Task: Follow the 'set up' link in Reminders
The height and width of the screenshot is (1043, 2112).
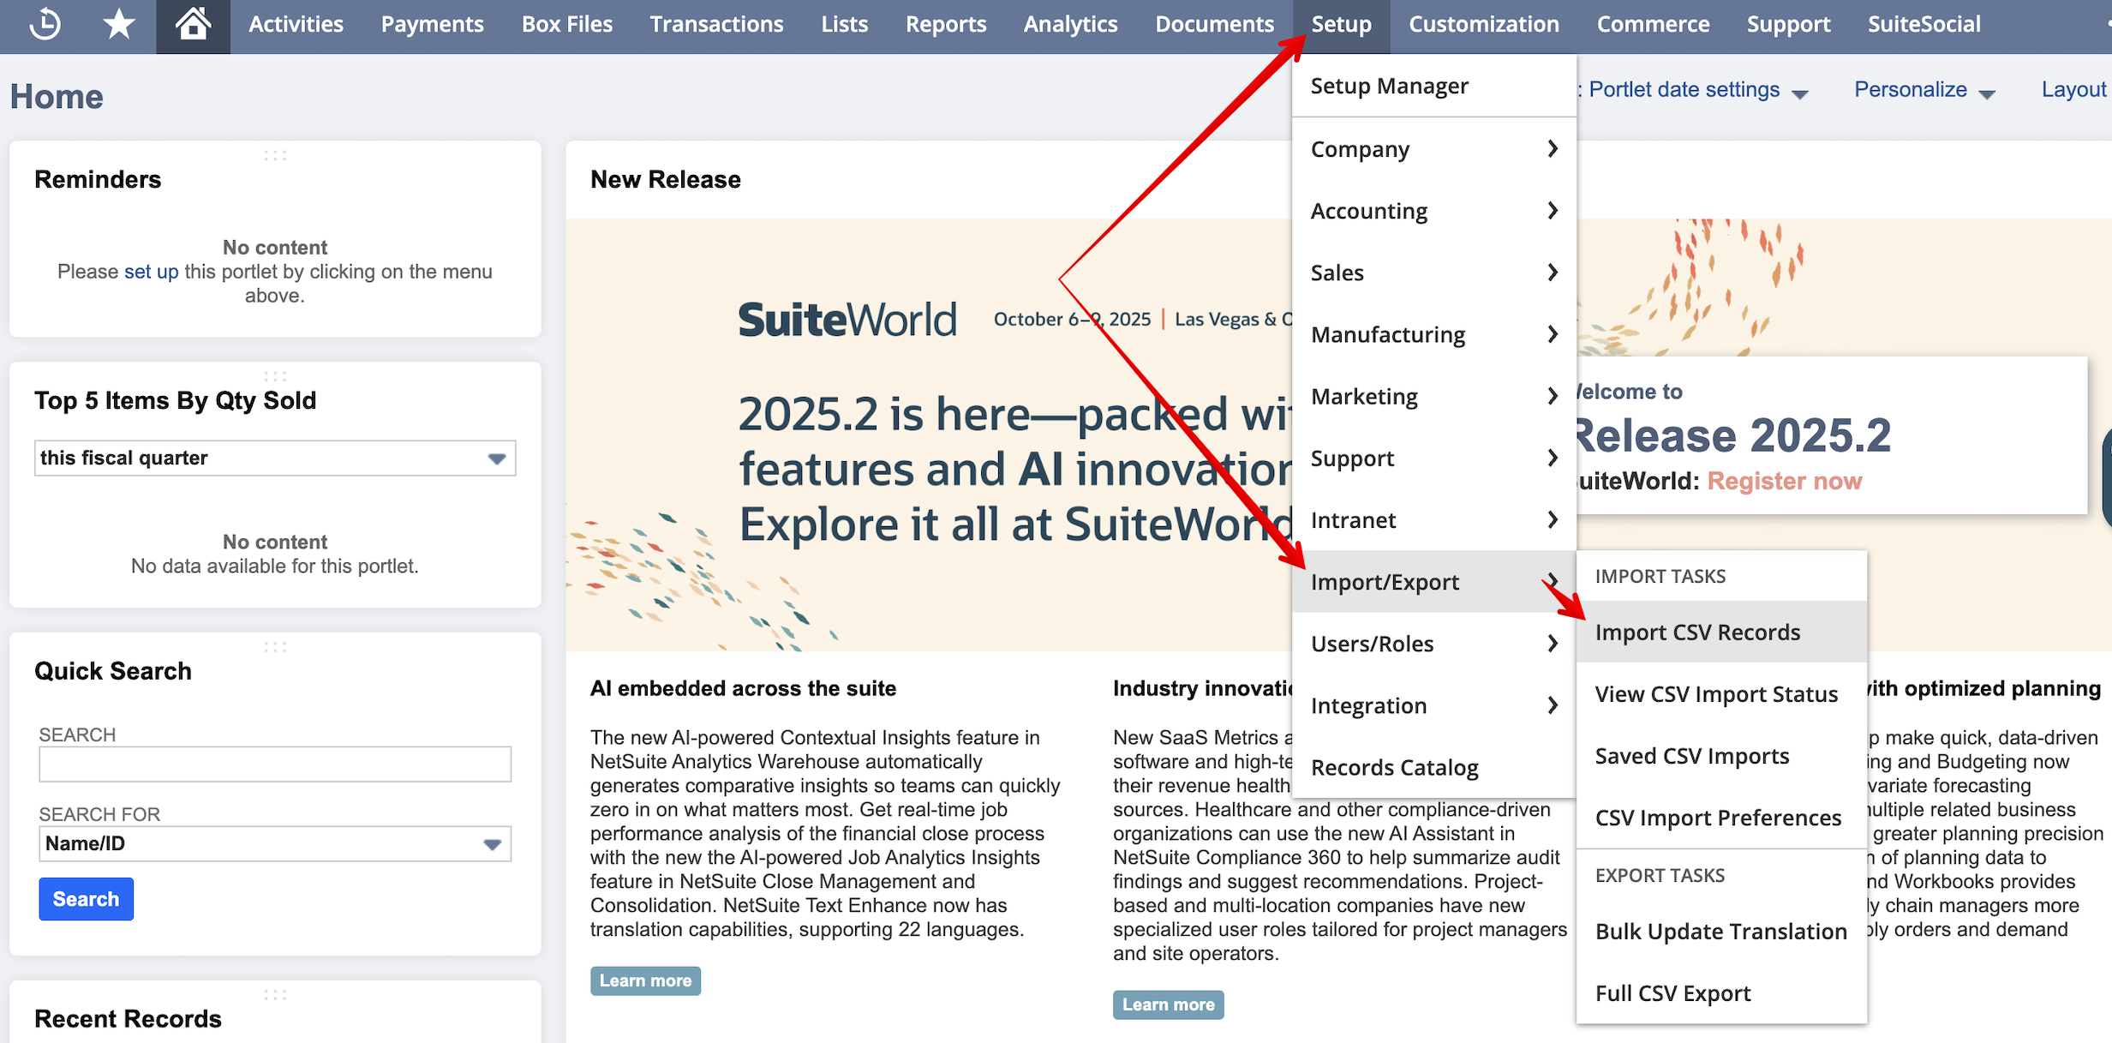Action: click(151, 272)
